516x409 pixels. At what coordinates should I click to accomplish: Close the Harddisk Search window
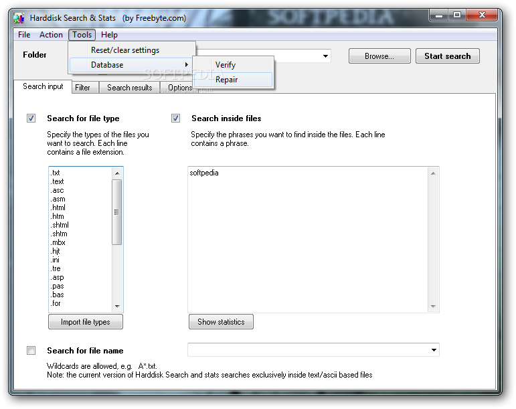coord(482,15)
